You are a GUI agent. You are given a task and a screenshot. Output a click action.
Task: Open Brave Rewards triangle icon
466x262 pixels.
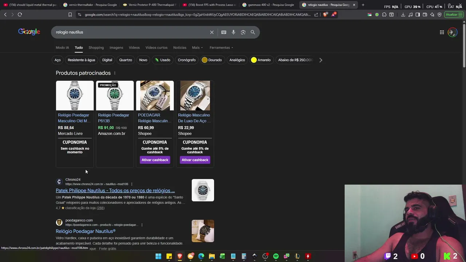(x=333, y=15)
